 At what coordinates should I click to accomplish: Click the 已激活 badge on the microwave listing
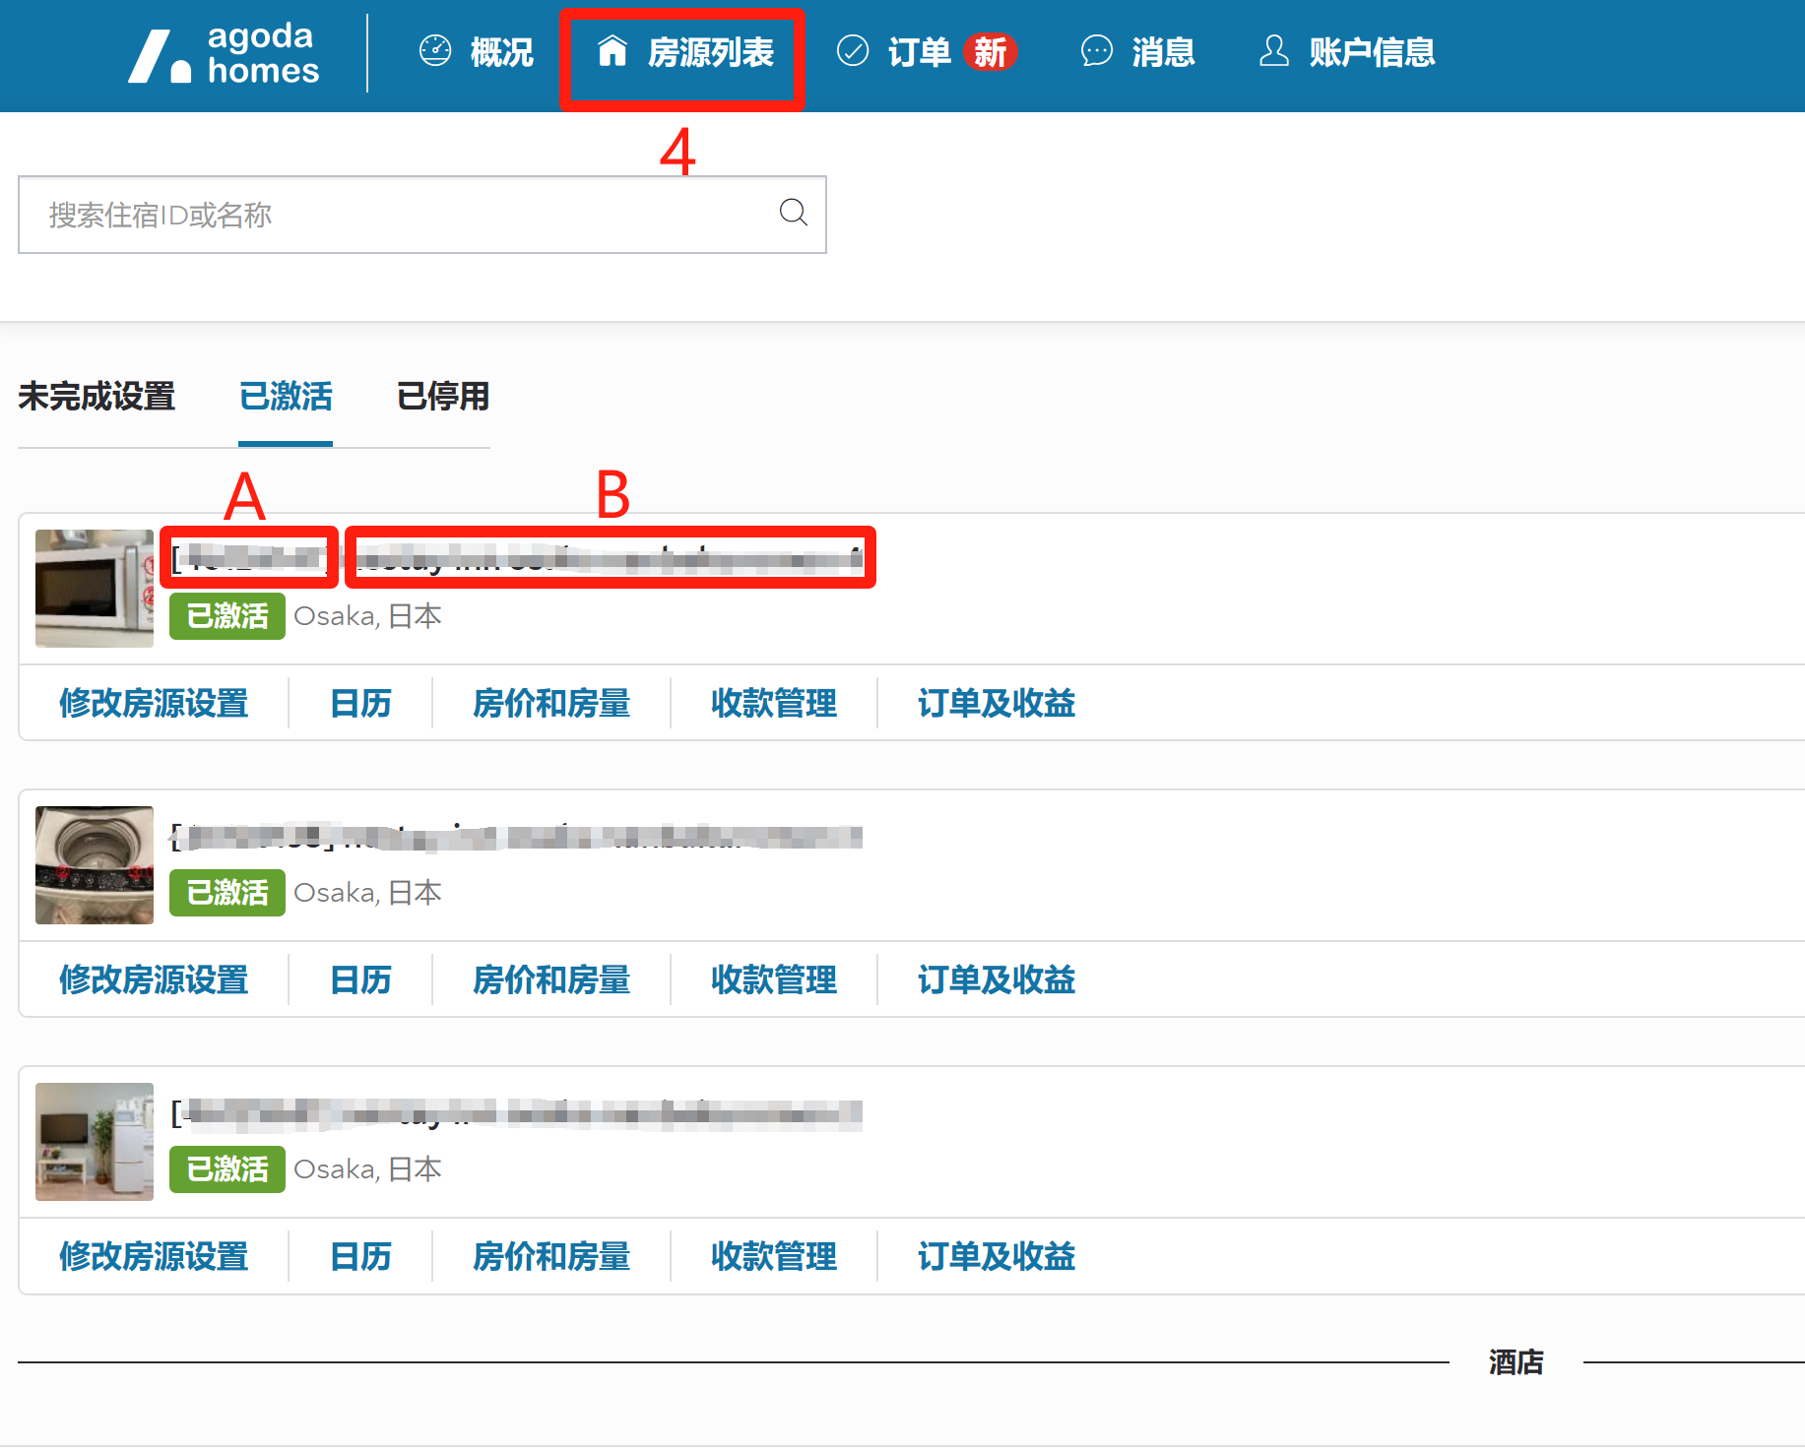[227, 616]
